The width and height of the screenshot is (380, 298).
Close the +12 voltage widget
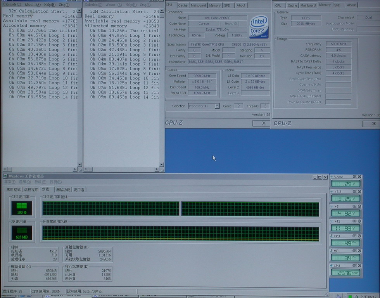[x=360, y=221]
